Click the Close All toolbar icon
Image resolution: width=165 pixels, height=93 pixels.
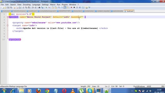click(x=17, y=7)
